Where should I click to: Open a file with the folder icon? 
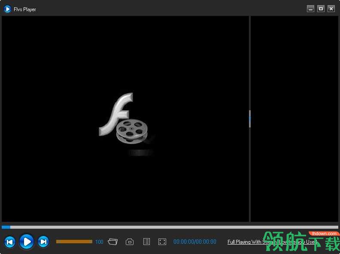click(113, 242)
